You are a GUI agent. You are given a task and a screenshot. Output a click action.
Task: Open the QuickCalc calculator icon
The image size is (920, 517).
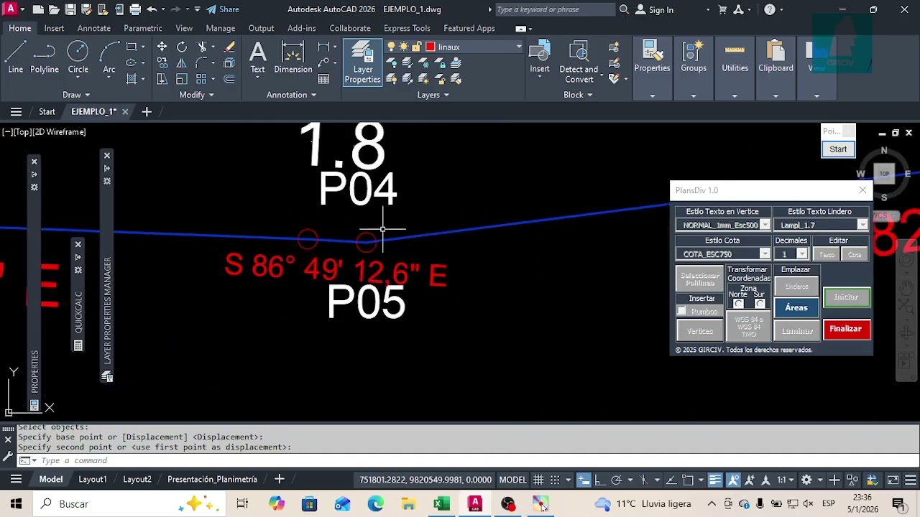78,345
